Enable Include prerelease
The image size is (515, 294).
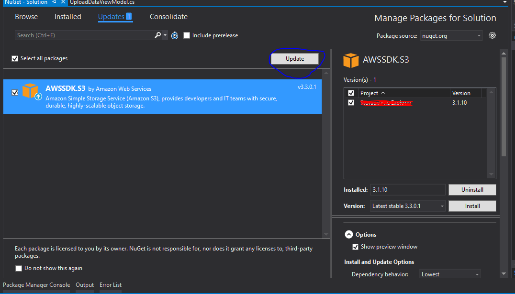187,35
